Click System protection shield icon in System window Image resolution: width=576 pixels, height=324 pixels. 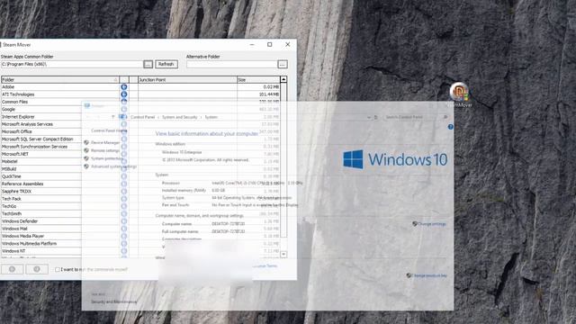tap(86, 158)
